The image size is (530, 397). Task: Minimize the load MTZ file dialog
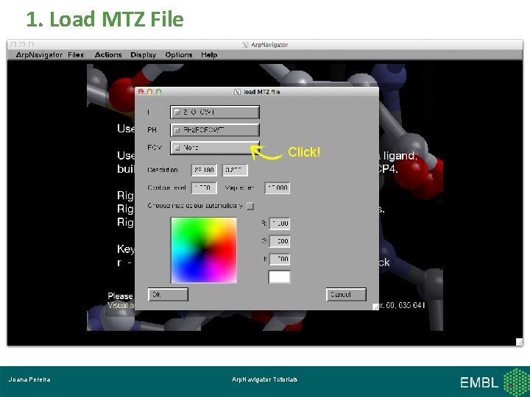(x=149, y=91)
